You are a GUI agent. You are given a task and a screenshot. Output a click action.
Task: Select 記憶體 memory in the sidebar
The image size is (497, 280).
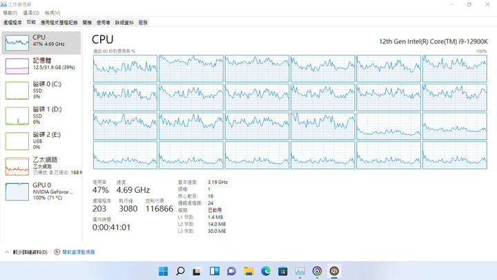tap(41, 66)
